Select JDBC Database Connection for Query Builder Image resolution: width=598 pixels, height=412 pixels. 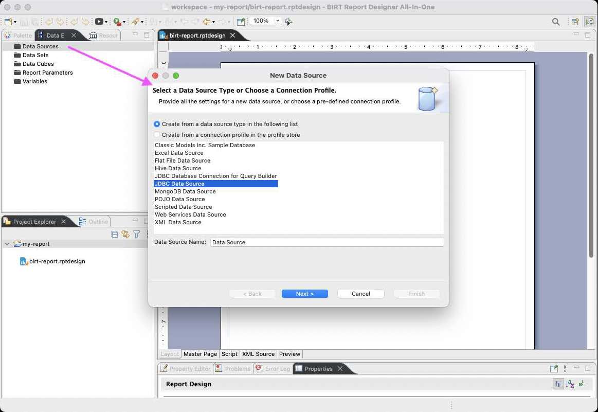click(216, 176)
